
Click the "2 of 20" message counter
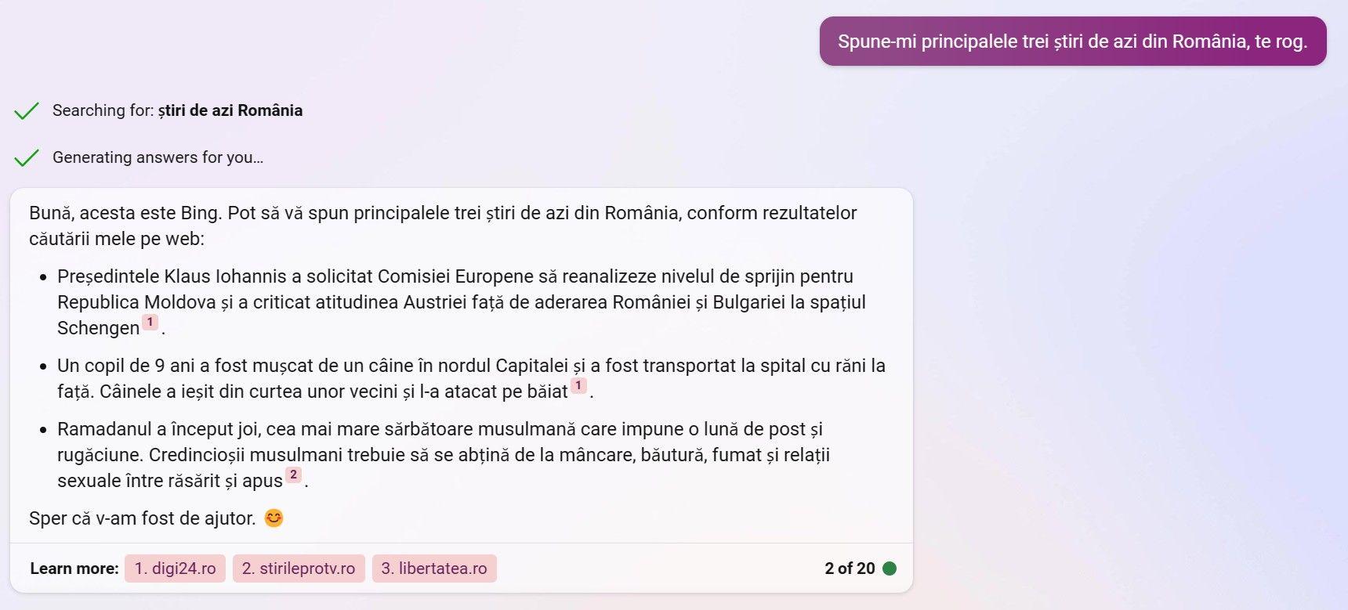point(850,568)
